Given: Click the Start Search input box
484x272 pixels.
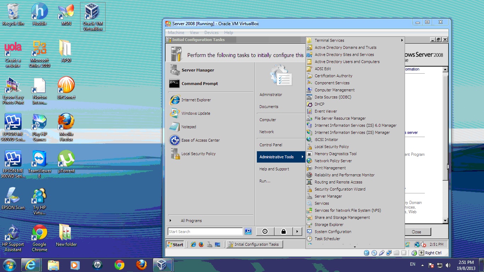Looking at the screenshot, I should click(x=205, y=232).
